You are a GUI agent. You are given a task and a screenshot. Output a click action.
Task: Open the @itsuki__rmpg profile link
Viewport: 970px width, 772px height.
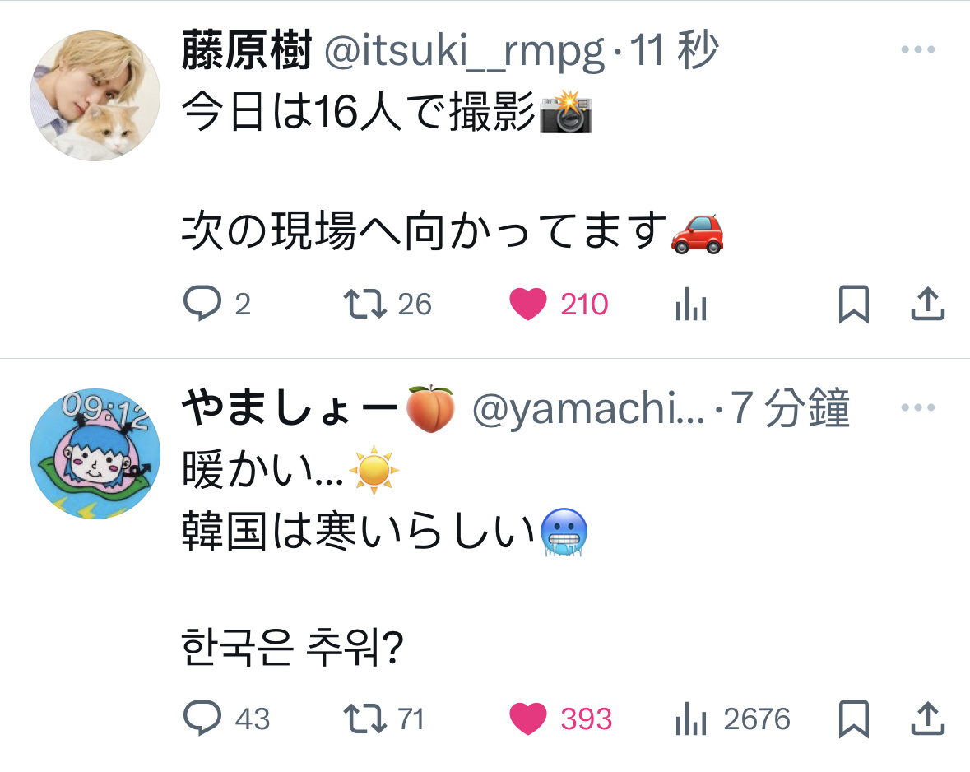[x=464, y=51]
